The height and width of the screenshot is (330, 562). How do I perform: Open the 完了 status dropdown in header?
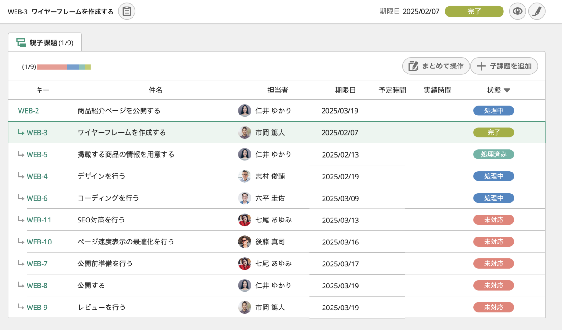tap(474, 11)
